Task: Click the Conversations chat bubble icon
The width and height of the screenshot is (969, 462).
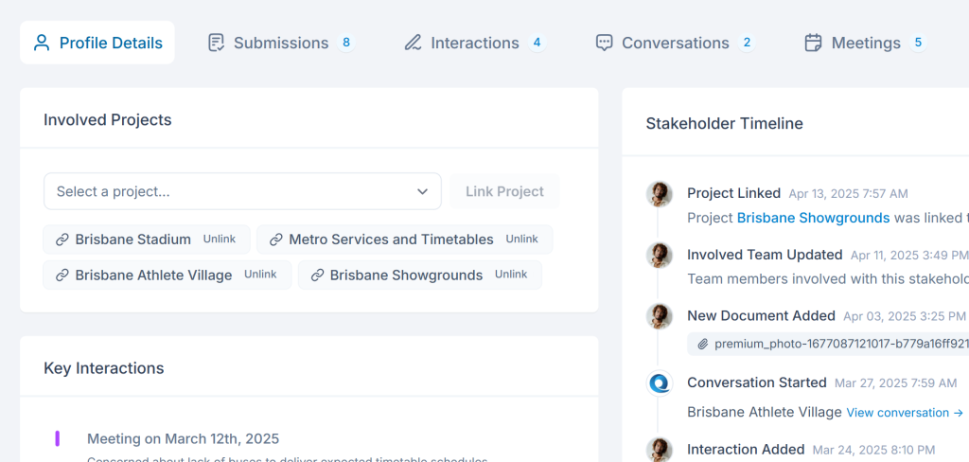Action: pyautogui.click(x=605, y=43)
